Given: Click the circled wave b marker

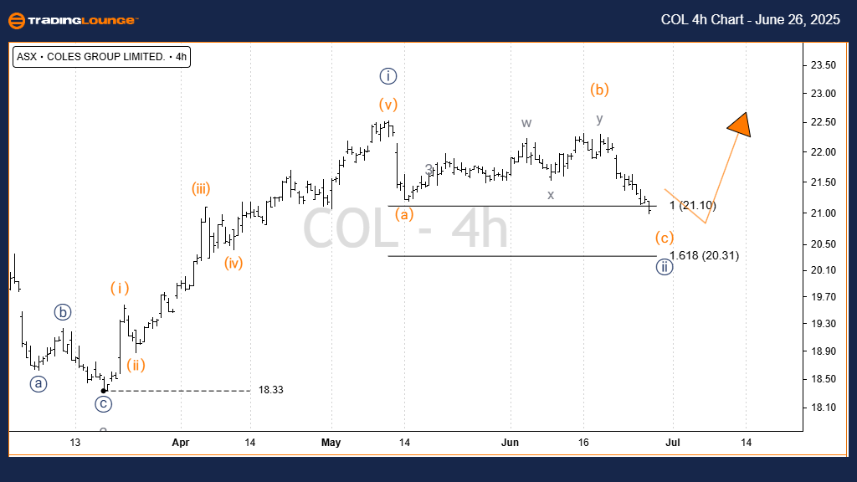Looking at the screenshot, I should pos(64,312).
